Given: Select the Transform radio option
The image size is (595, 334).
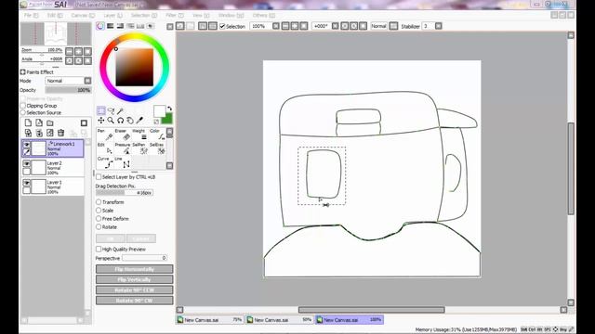Looking at the screenshot, I should click(99, 202).
